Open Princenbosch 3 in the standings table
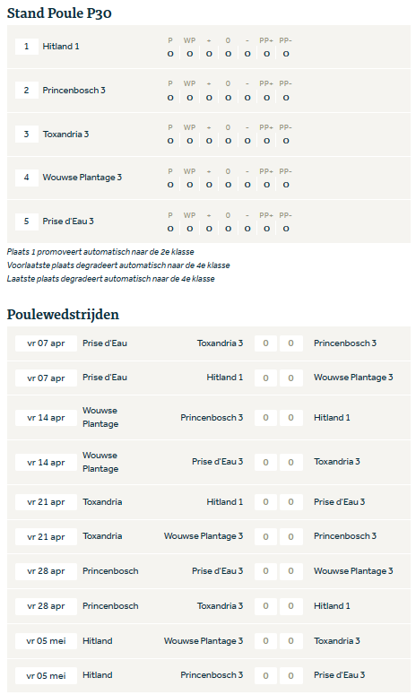 (x=74, y=90)
